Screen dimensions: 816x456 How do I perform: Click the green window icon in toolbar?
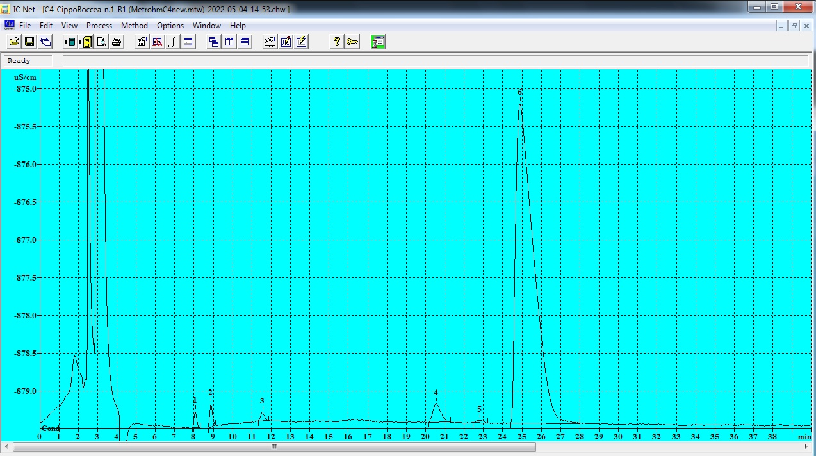(x=379, y=42)
